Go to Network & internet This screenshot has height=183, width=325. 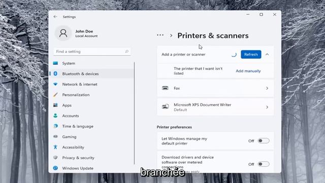91,84
